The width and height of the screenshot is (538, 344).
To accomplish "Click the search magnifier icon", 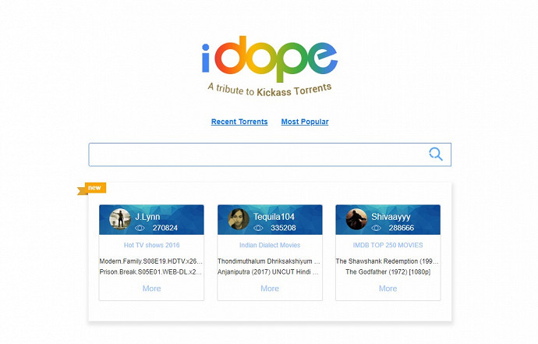I will tap(435, 154).
